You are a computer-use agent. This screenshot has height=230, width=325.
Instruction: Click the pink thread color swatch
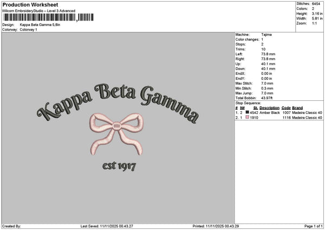tap(248, 117)
